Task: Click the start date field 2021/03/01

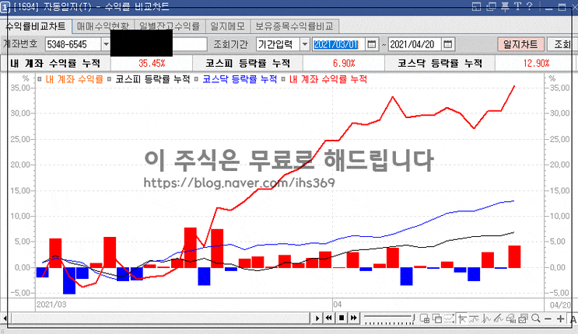Action: (x=338, y=44)
